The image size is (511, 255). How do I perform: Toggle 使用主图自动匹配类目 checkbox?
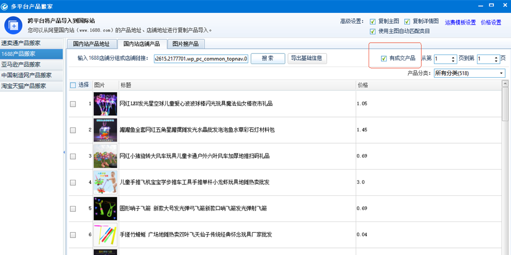click(373, 31)
